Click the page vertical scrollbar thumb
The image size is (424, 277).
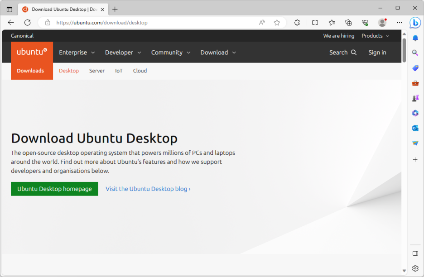pos(404,51)
